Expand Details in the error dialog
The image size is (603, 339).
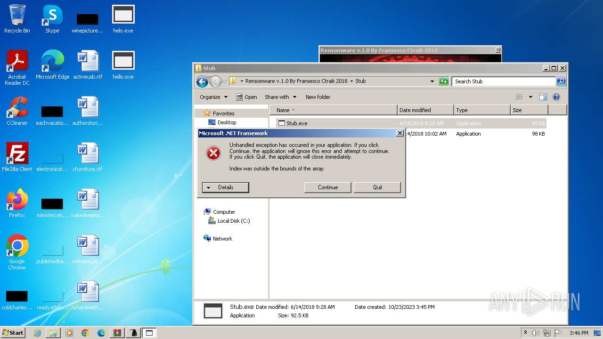225,187
